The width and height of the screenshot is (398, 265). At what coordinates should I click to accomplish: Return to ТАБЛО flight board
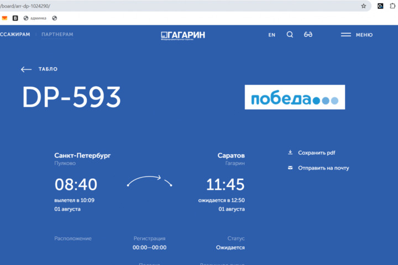pos(48,69)
